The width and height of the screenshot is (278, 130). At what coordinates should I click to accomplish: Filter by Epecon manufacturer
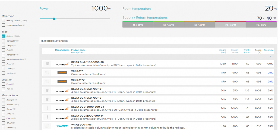pyautogui.click(x=3, y=118)
